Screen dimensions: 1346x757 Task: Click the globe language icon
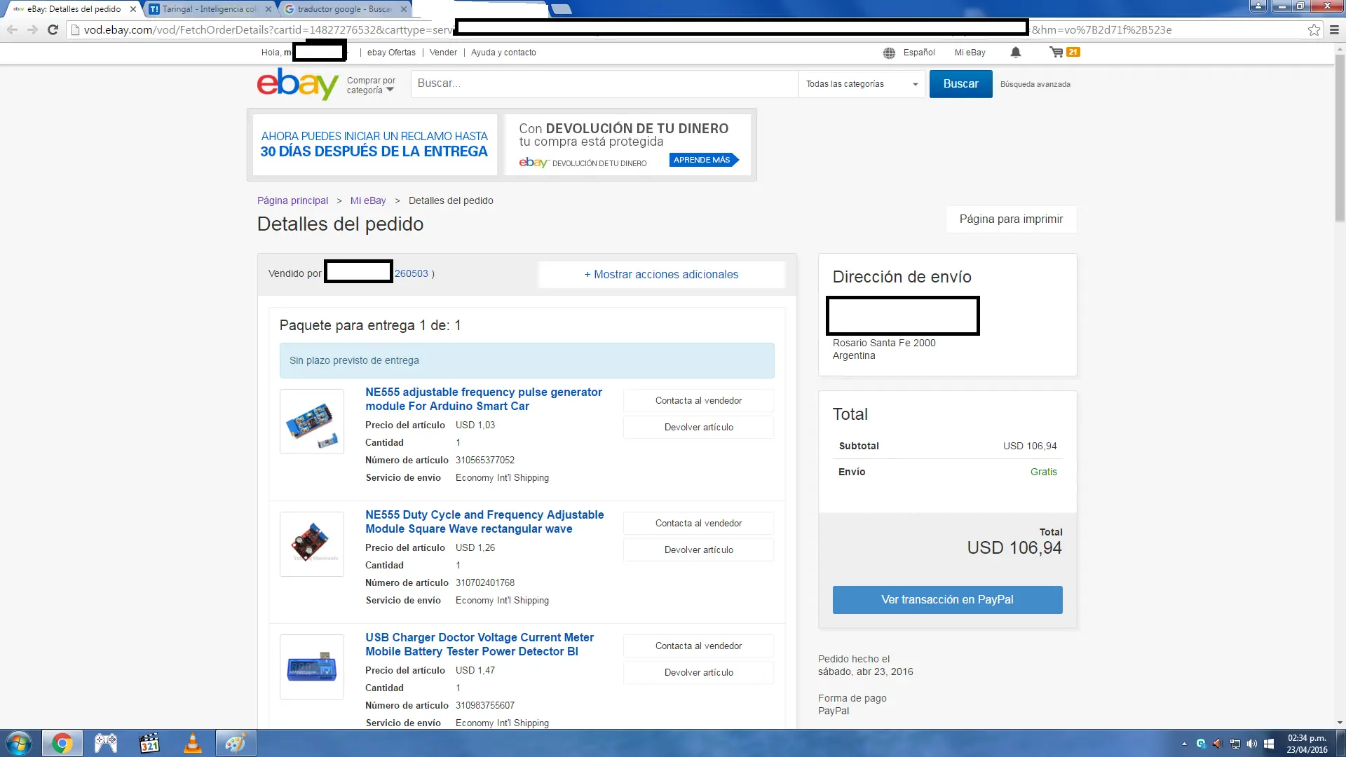point(889,53)
